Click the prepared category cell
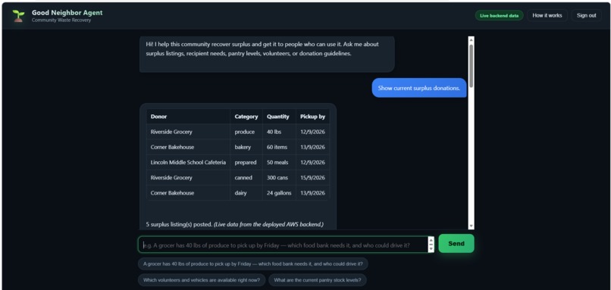611x290 pixels. (246, 162)
